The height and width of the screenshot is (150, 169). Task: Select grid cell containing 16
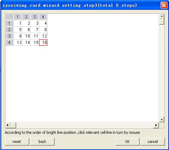pos(43,43)
